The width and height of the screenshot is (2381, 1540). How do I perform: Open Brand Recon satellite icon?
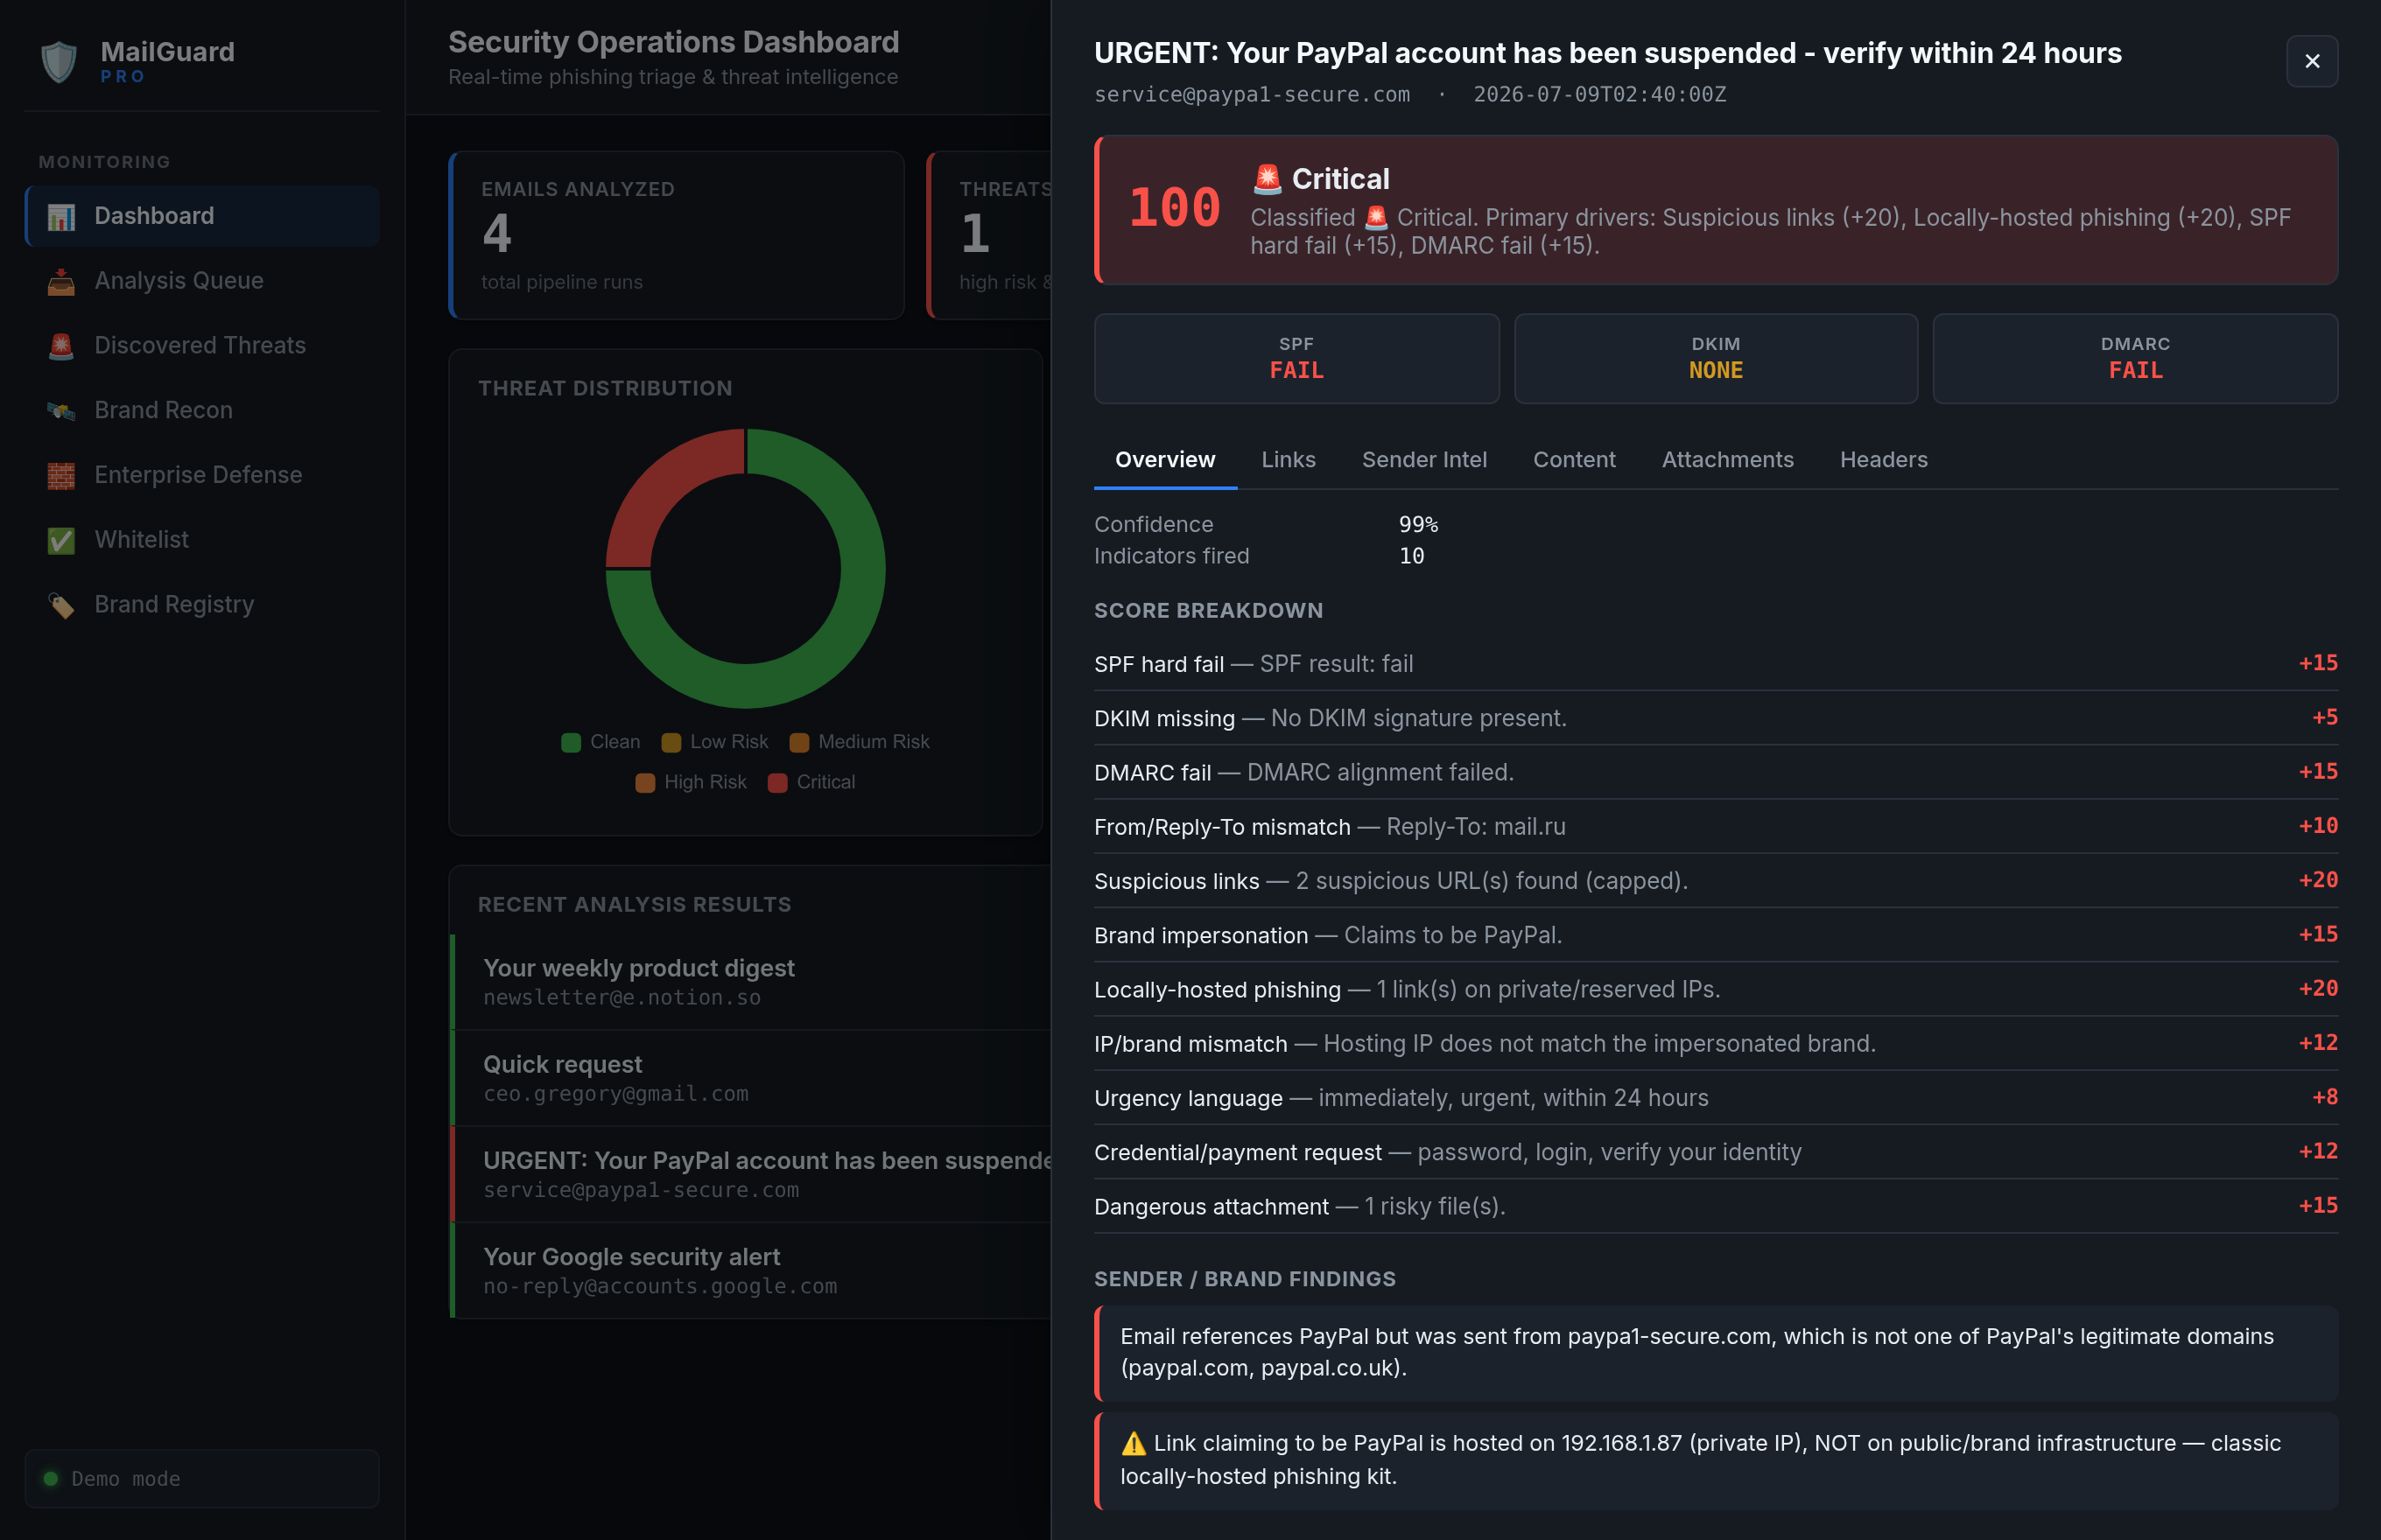pos(61,411)
